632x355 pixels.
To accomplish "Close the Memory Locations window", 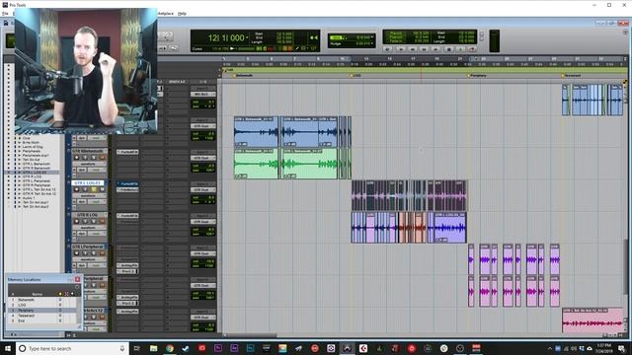I will 77,279.
